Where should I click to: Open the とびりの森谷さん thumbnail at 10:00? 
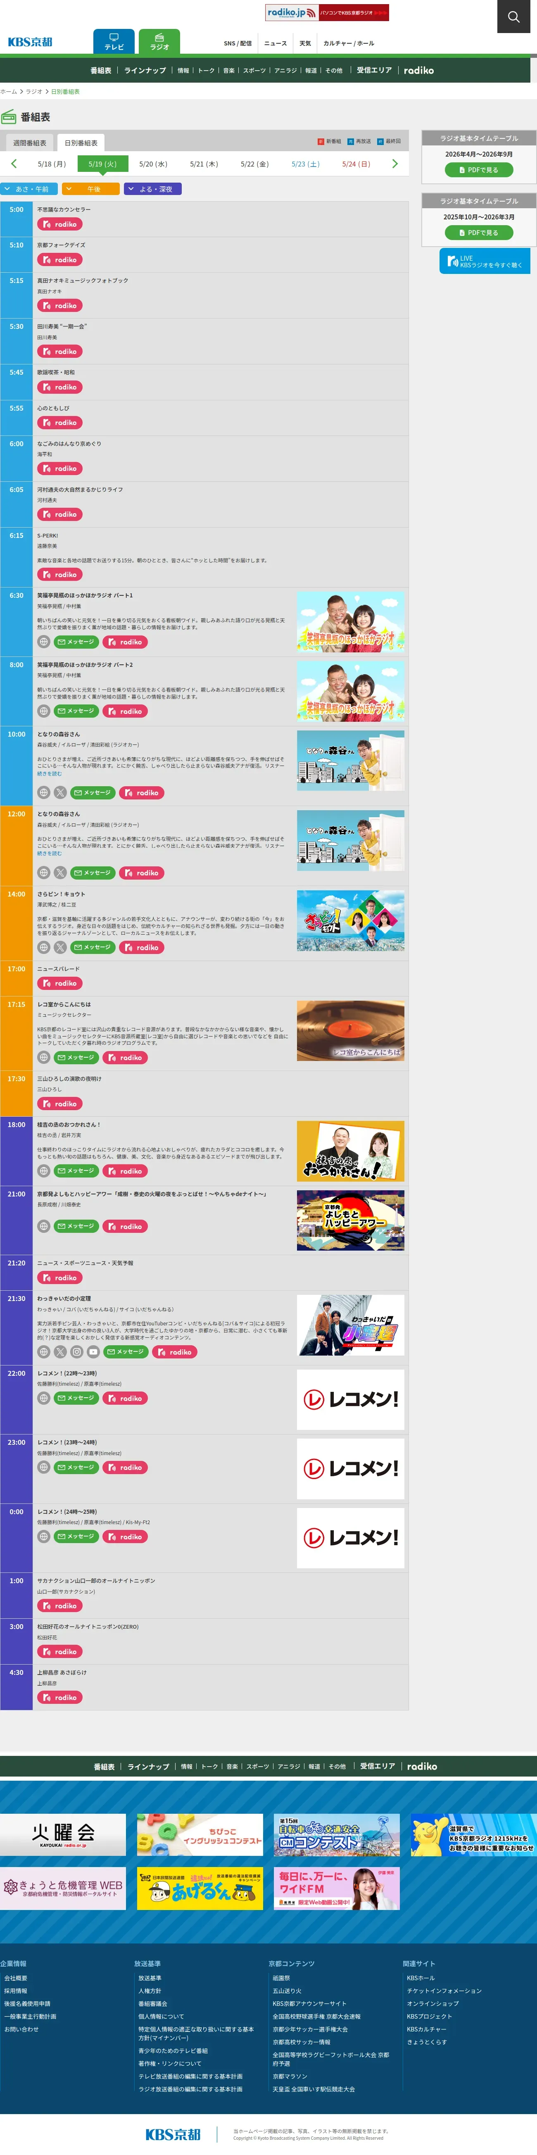[x=350, y=761]
